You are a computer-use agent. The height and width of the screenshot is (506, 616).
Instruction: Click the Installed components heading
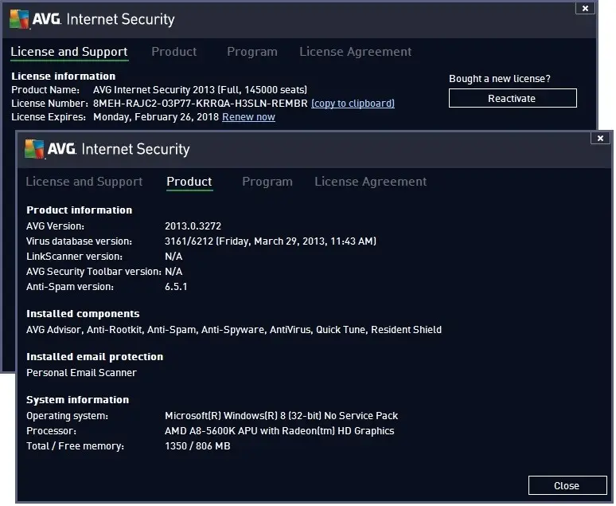pyautogui.click(x=83, y=314)
